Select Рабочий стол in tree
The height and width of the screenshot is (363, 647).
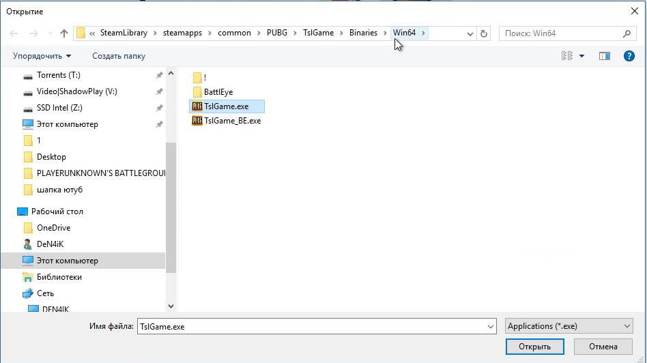click(57, 212)
